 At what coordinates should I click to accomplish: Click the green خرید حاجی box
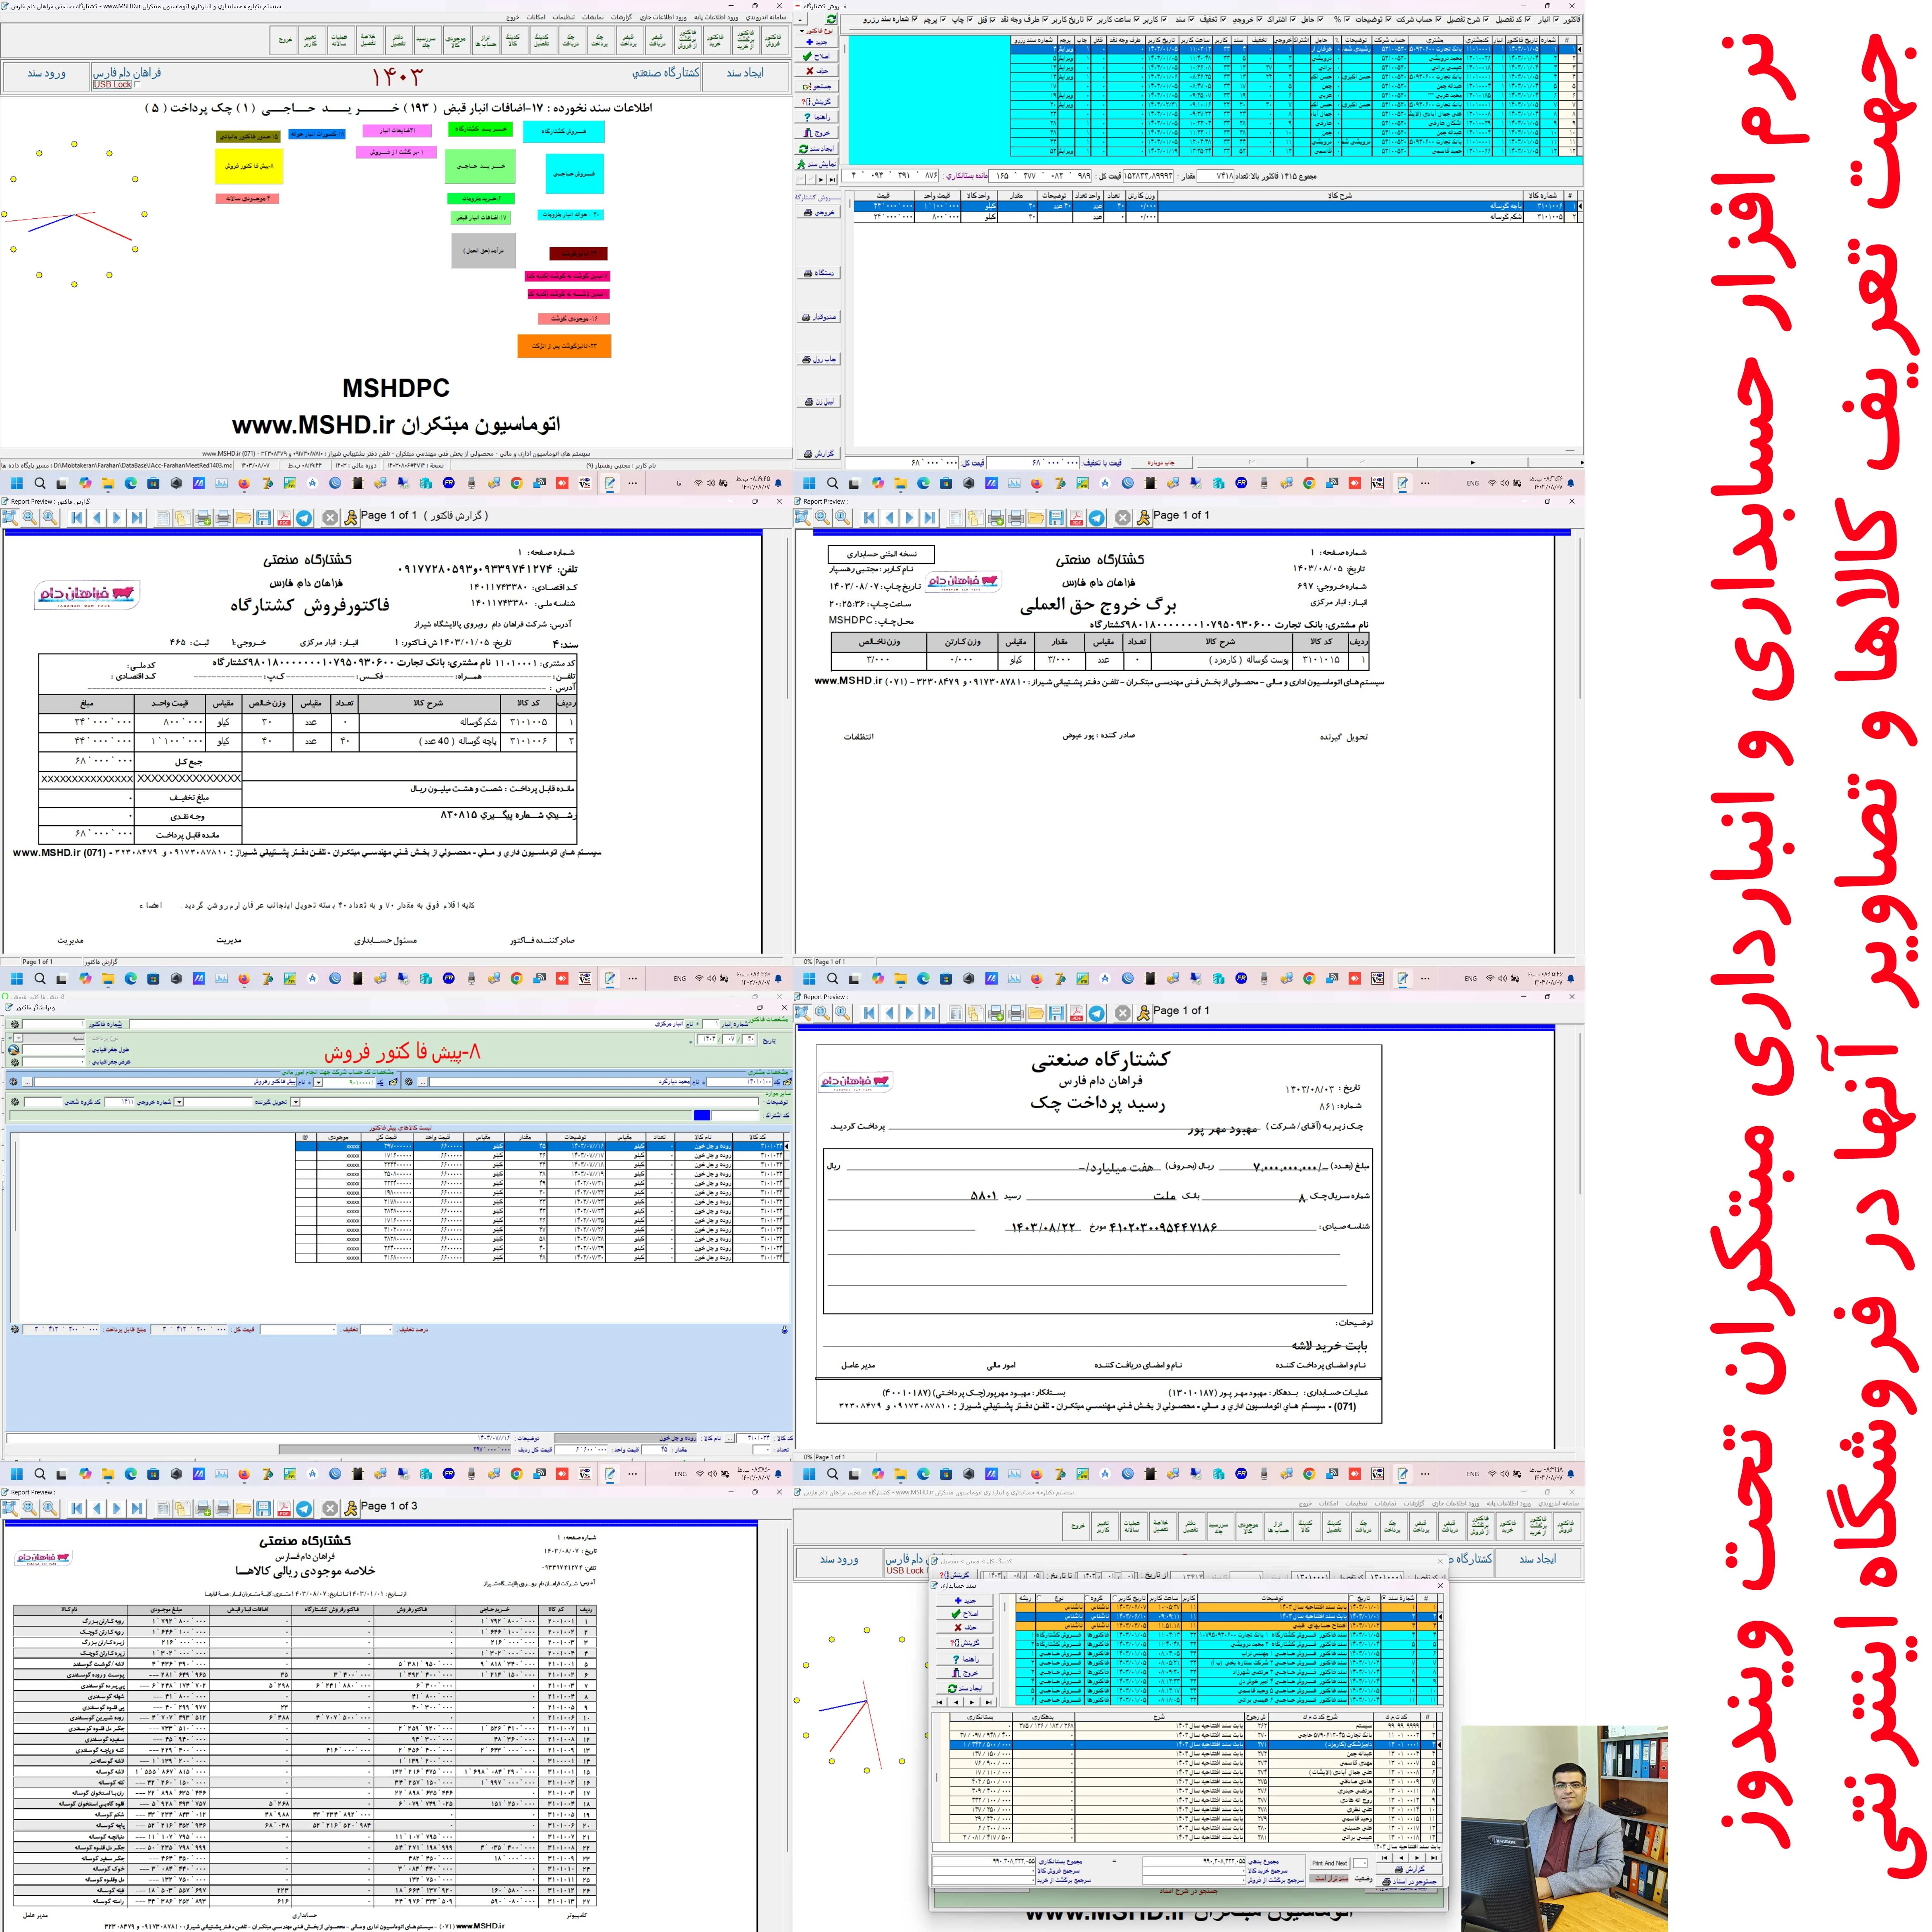click(480, 165)
